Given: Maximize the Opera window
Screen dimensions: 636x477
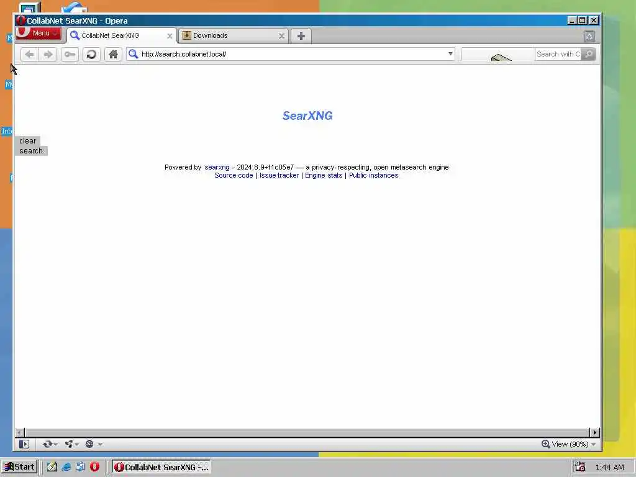Looking at the screenshot, I should point(583,20).
